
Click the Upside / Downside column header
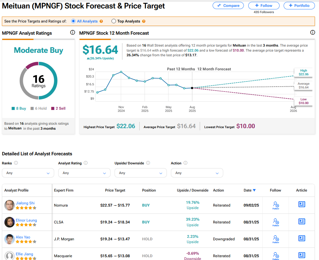(193, 190)
